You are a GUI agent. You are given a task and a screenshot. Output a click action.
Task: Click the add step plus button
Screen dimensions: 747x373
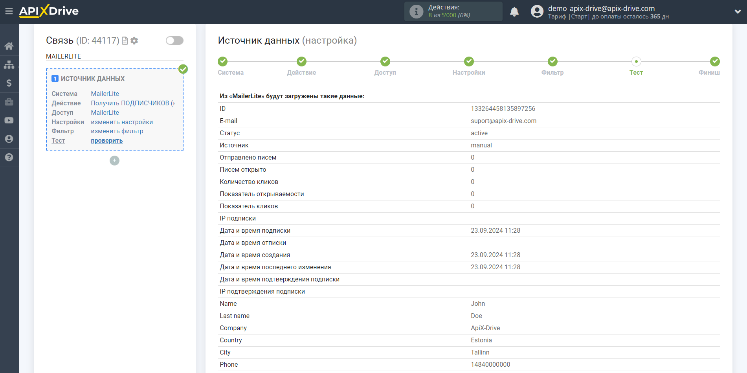[x=114, y=160]
